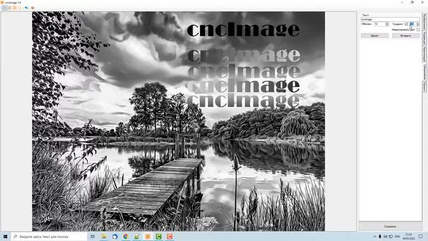The height and width of the screenshot is (241, 428).
Task: Click the highlighted gradient value field
Action: [x=412, y=24]
